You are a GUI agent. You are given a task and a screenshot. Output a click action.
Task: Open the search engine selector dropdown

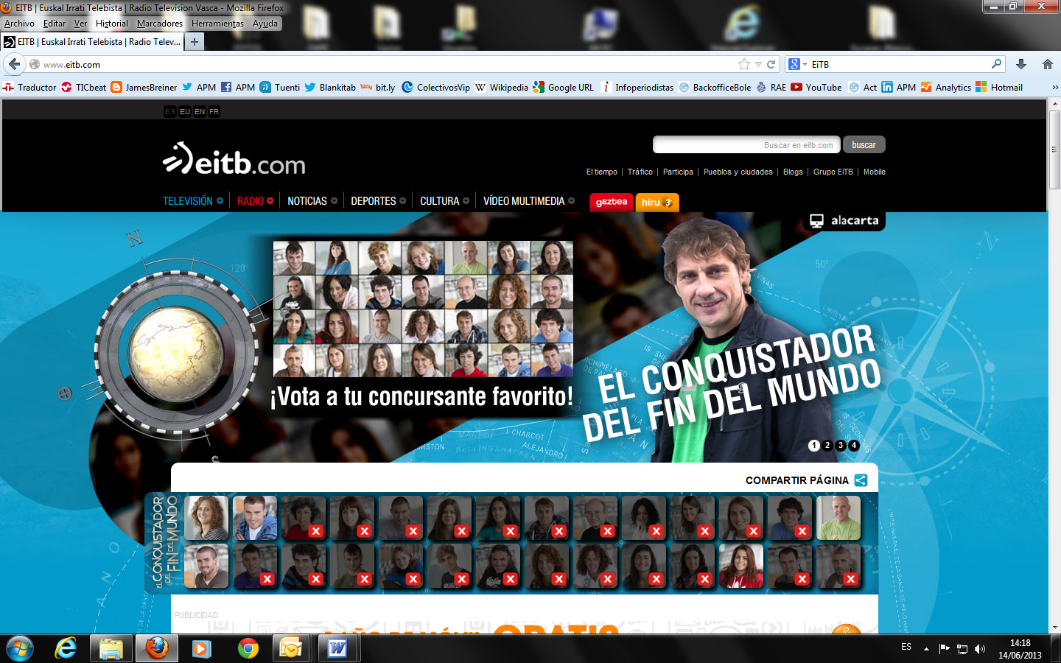(798, 64)
